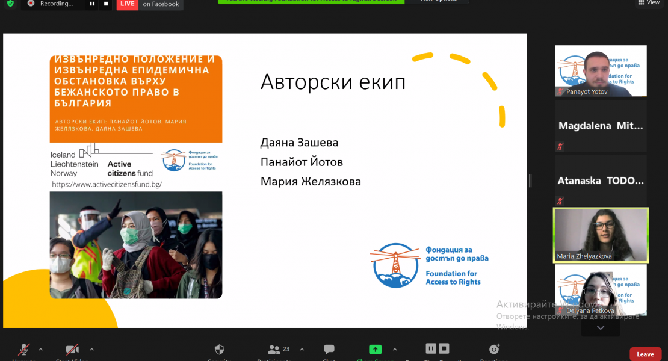Open the Reactions menu

[x=494, y=350]
